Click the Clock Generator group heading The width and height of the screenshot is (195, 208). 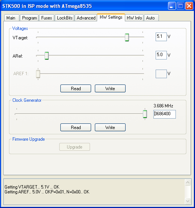click(27, 100)
